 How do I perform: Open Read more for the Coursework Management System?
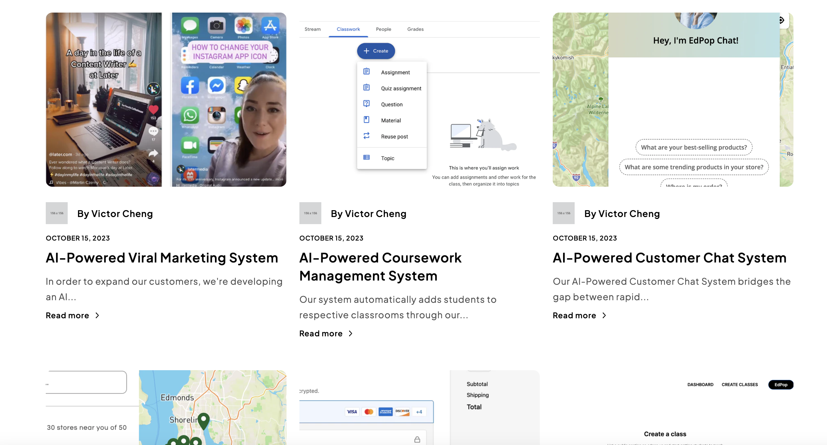click(321, 333)
